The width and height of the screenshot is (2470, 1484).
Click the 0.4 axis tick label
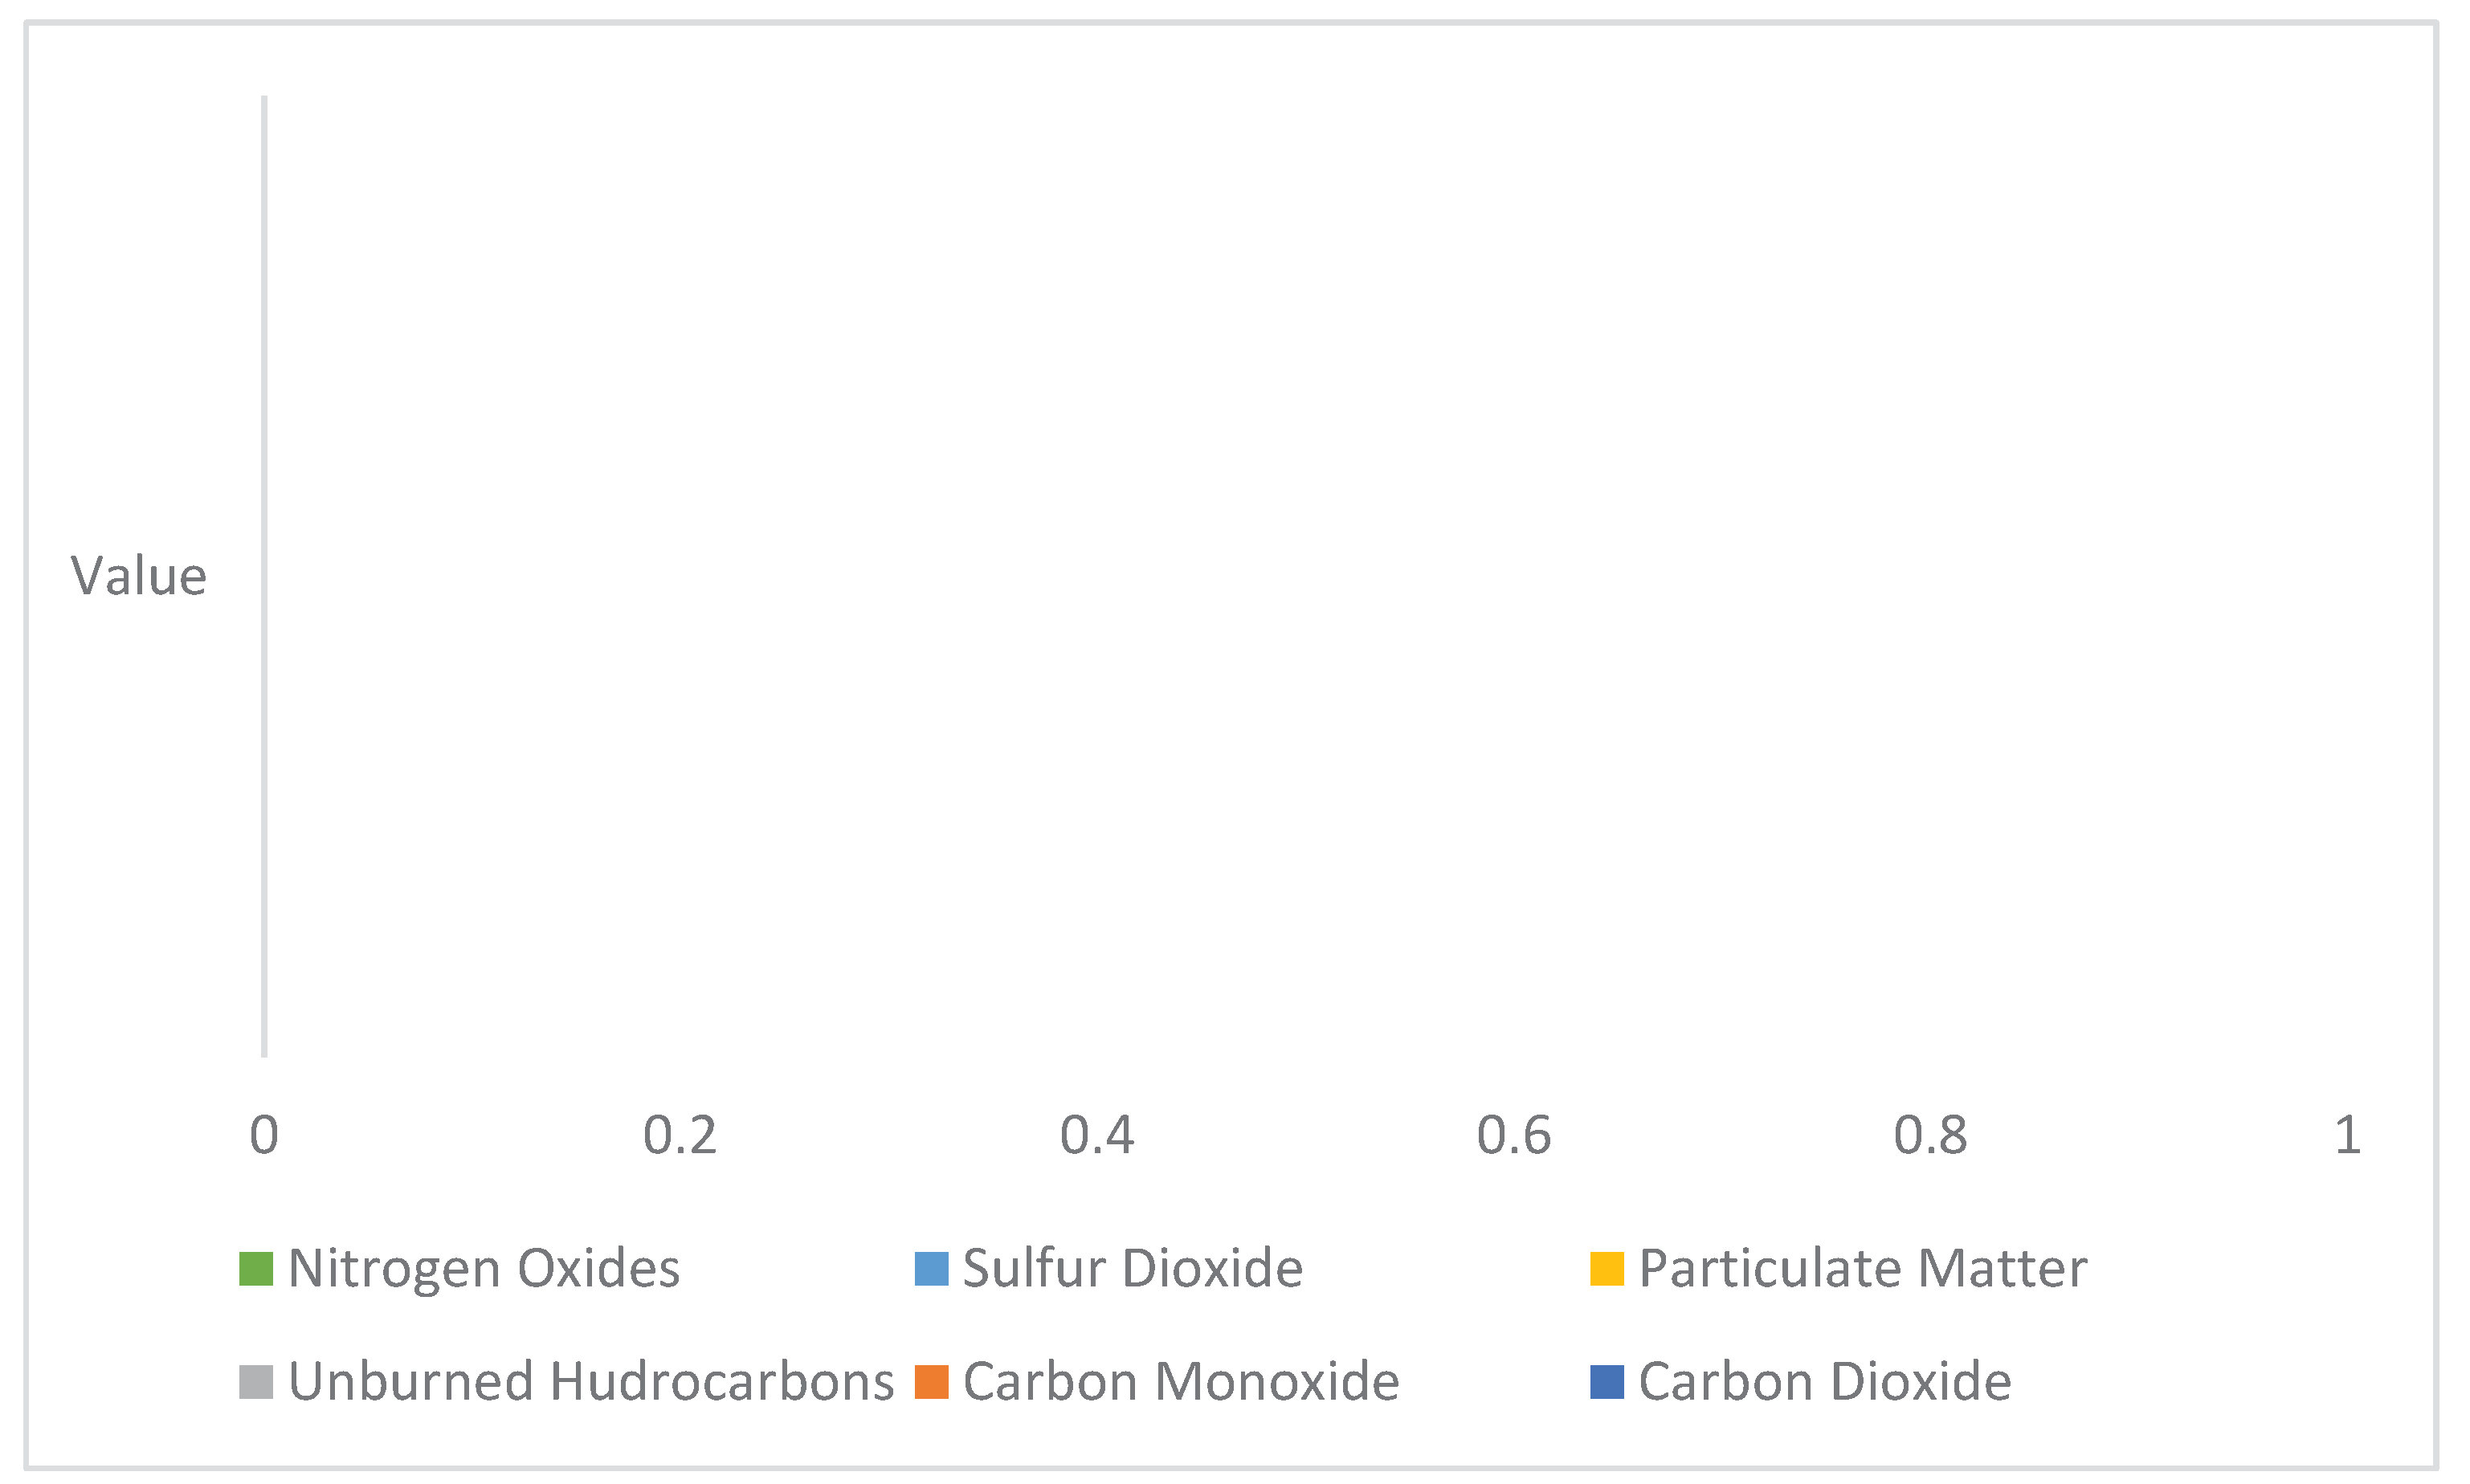coord(1097,1135)
